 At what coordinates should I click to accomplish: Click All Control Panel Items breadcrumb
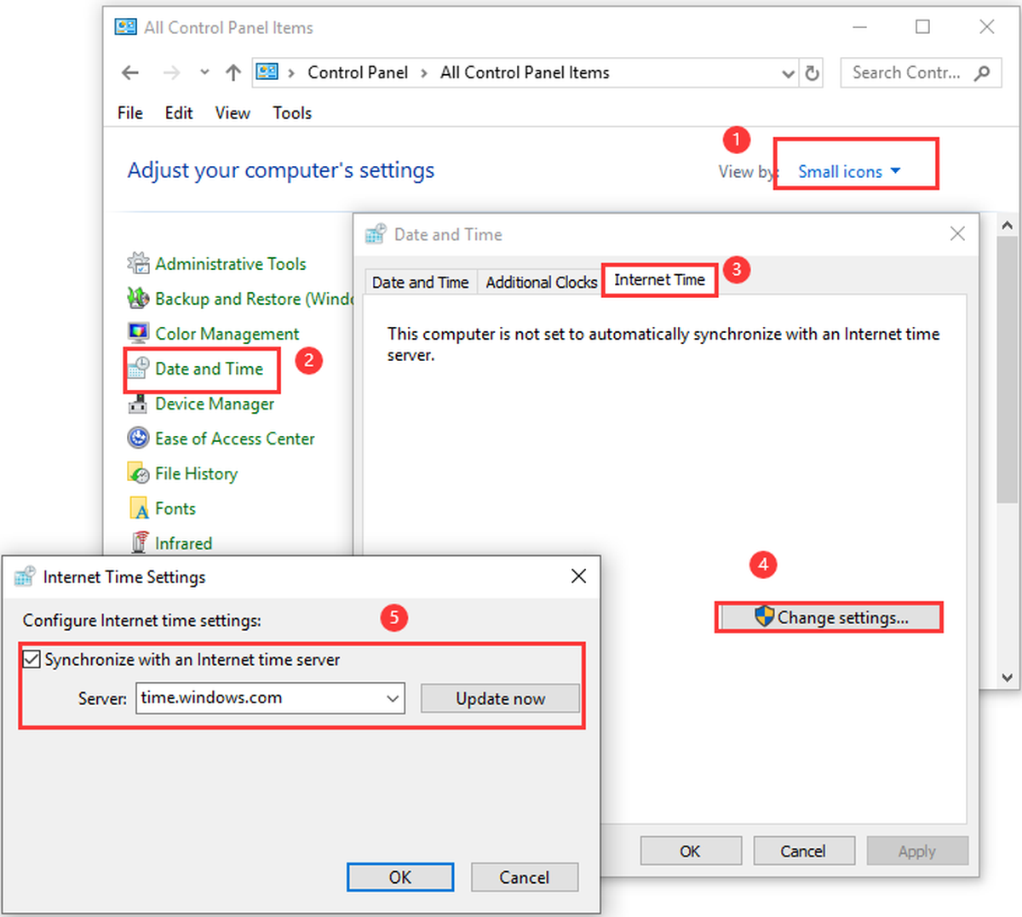click(x=525, y=73)
